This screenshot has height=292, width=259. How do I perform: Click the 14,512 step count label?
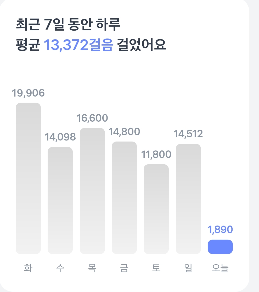(x=188, y=134)
